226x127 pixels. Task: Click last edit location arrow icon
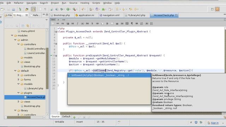[x=131, y=9]
